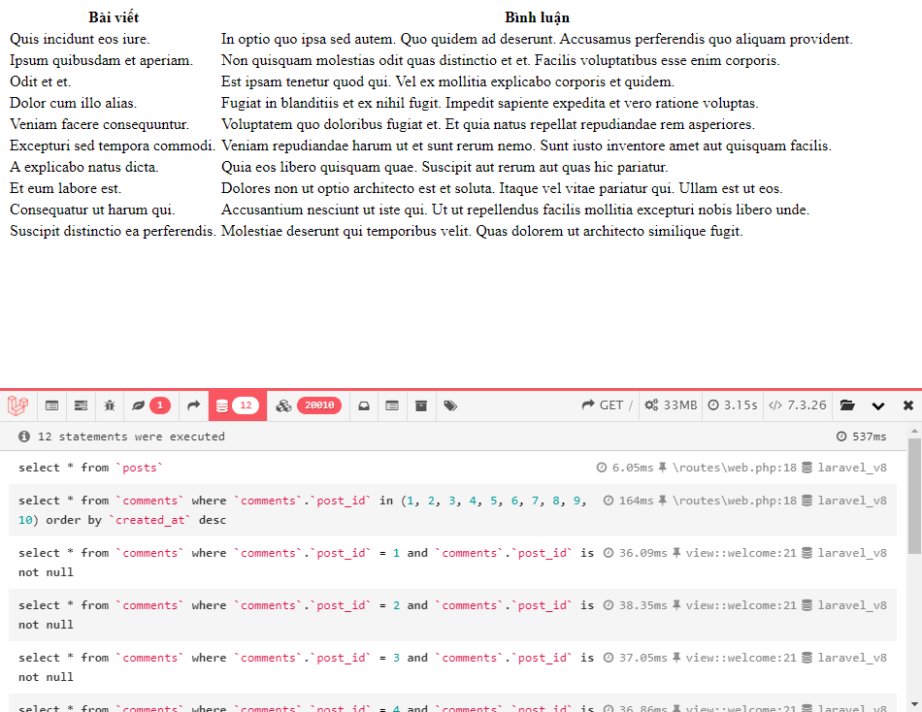Image resolution: width=922 pixels, height=712 pixels.
Task: Click the 'Bình luận' column header
Action: (x=537, y=17)
